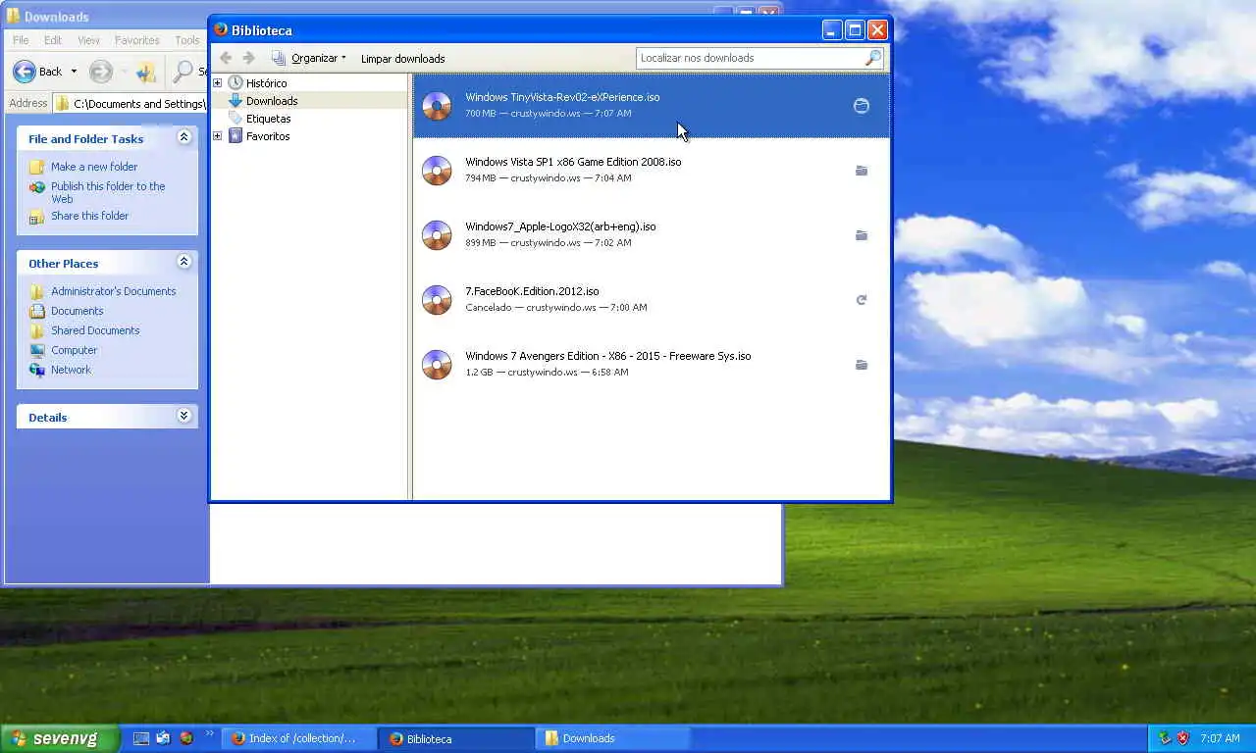This screenshot has height=753, width=1256.
Task: Click Make a new folder link
Action: coord(94,167)
